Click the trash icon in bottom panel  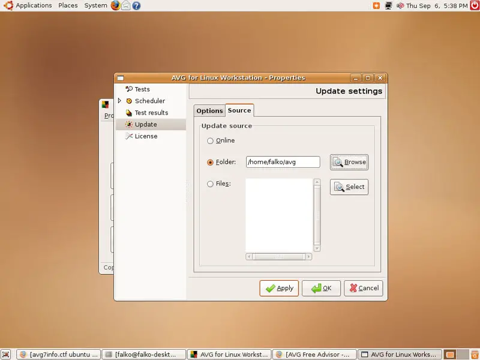click(x=475, y=355)
